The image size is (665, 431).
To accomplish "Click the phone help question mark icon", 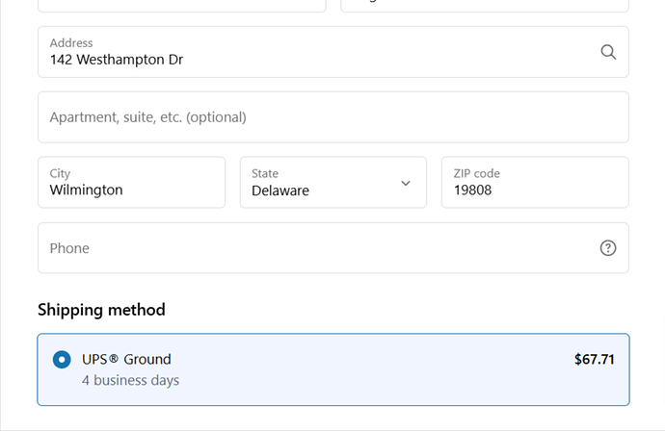I will (x=608, y=248).
